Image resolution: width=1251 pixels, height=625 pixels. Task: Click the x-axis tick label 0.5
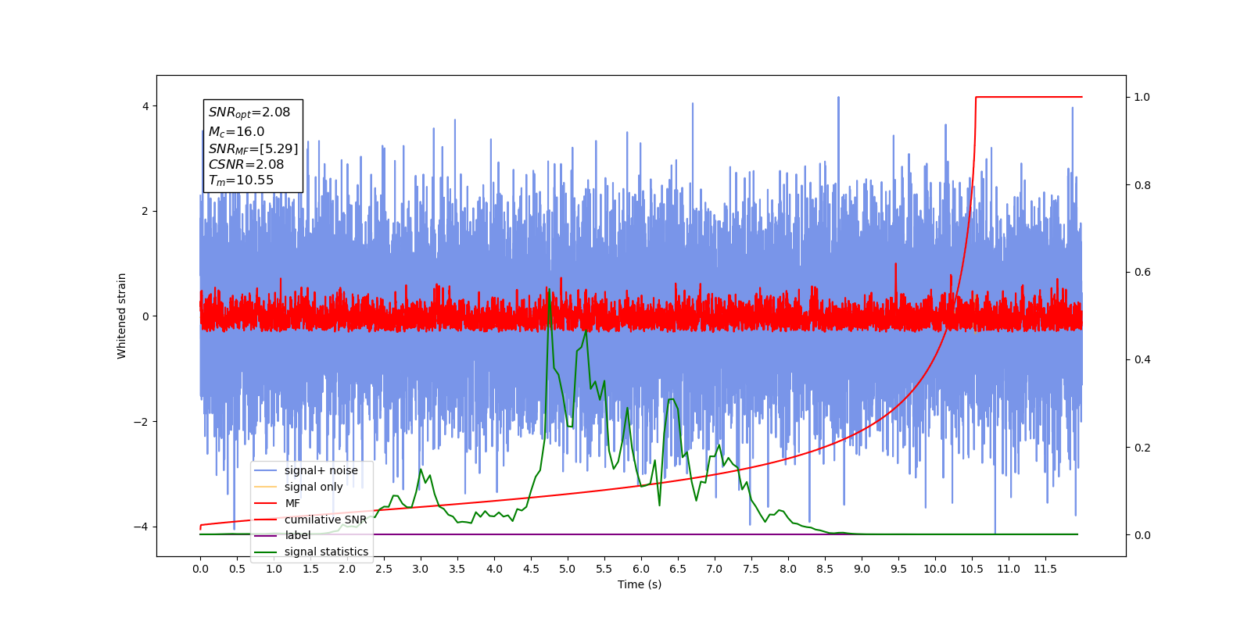(x=237, y=569)
